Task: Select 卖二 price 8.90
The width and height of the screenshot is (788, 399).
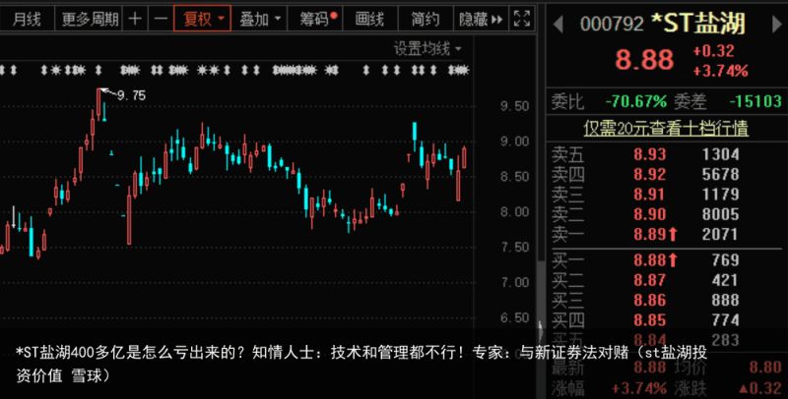Action: (649, 214)
